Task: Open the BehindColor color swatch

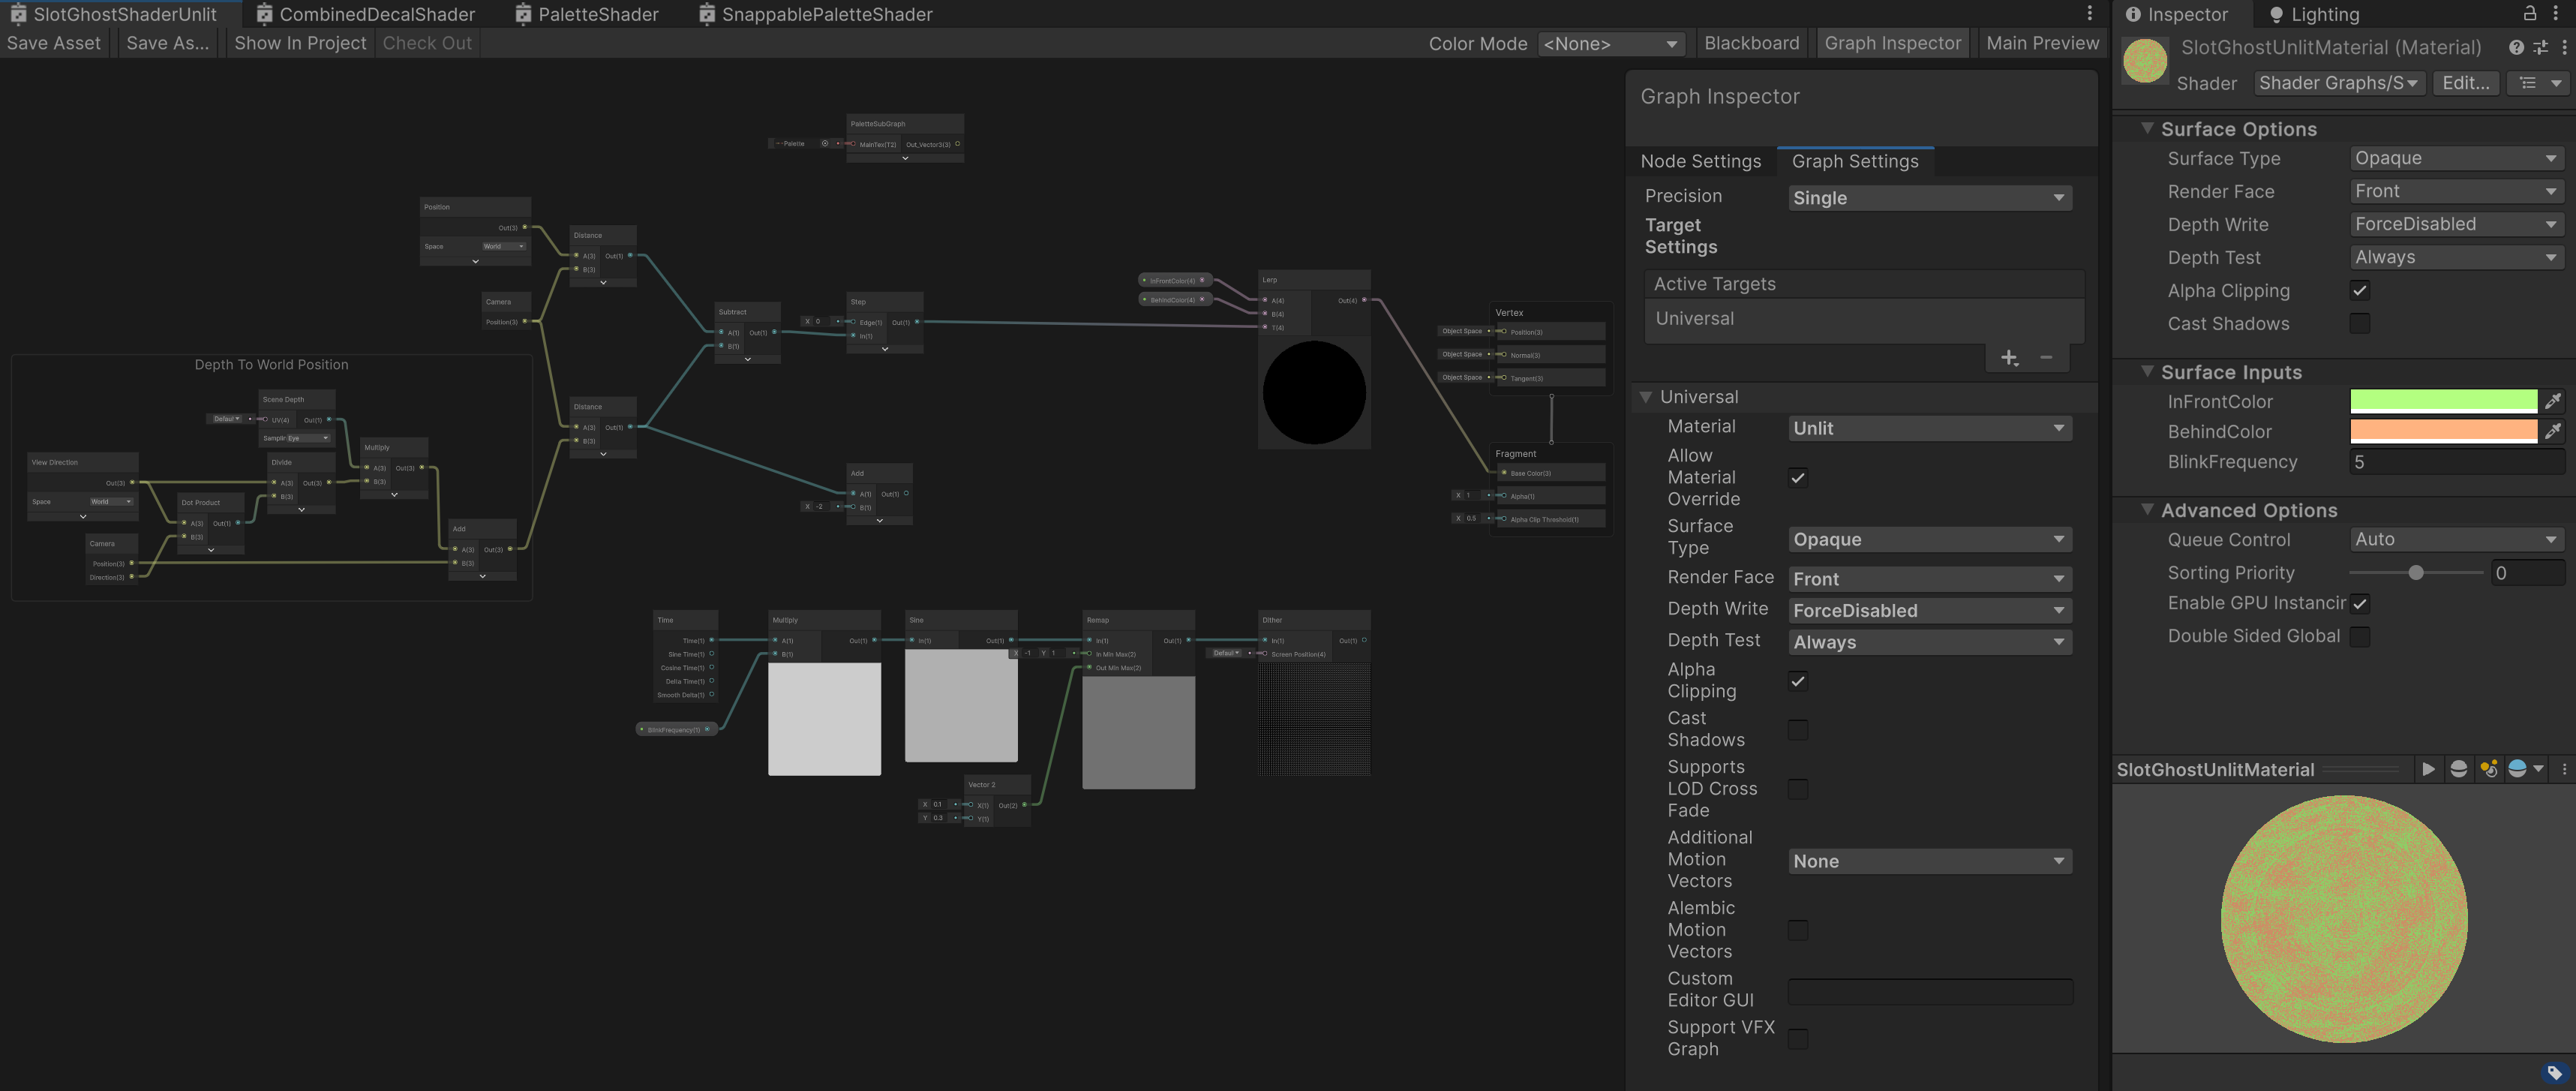Action: [x=2443, y=431]
